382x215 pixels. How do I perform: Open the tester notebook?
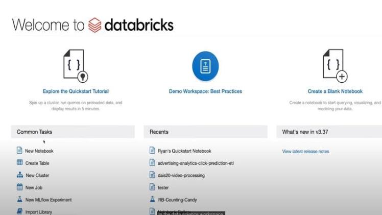pos(163,188)
